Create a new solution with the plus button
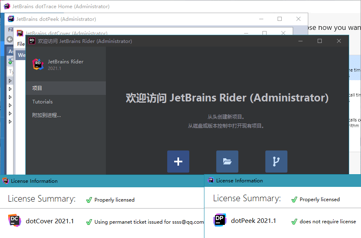 pos(178,162)
